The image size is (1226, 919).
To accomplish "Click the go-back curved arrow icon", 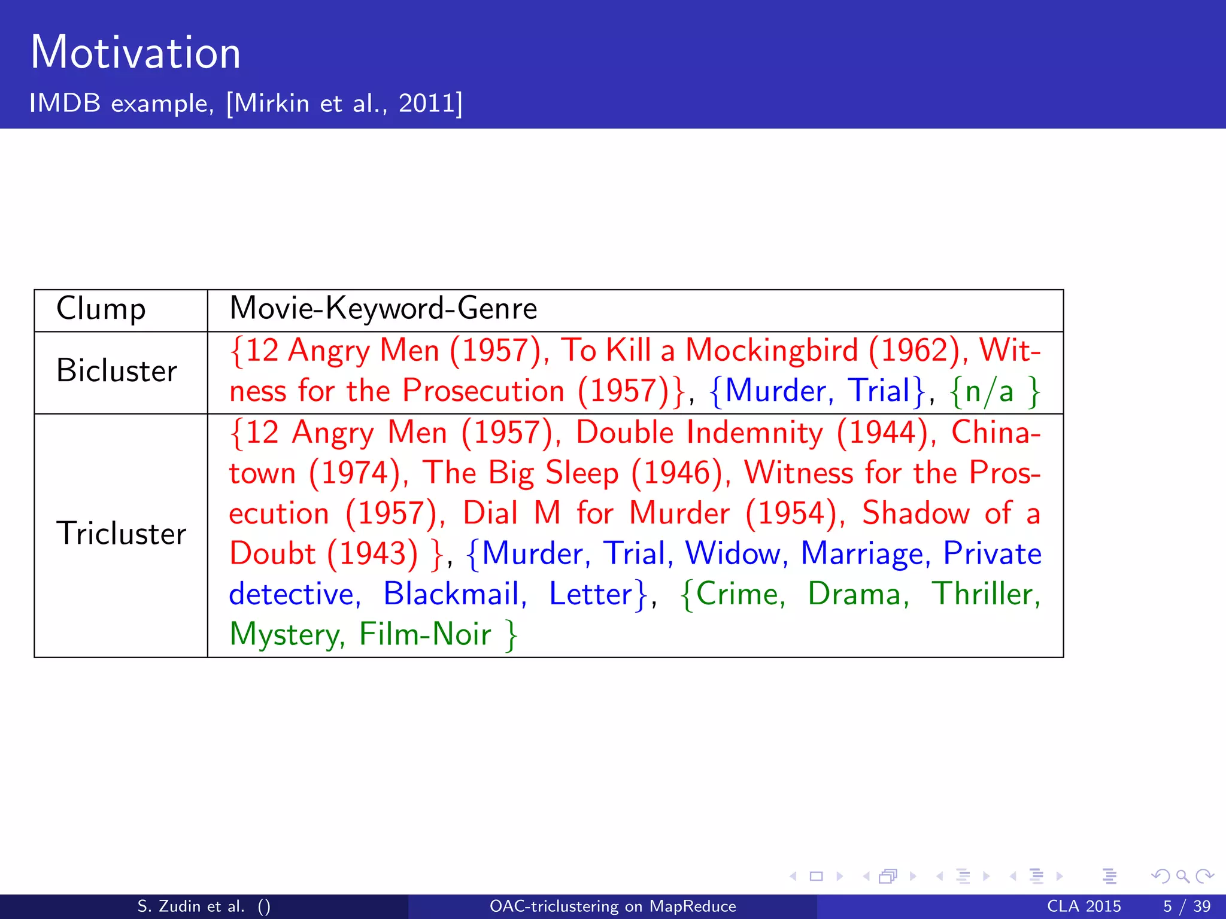I will 1160,877.
